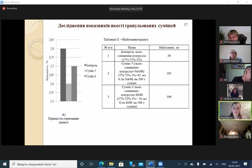Open network signal tray icon
Viewport: 252px width, 168px height.
click(211, 164)
